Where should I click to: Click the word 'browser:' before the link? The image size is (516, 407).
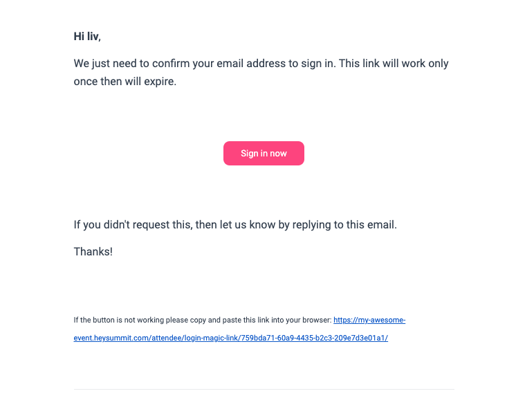click(x=317, y=320)
